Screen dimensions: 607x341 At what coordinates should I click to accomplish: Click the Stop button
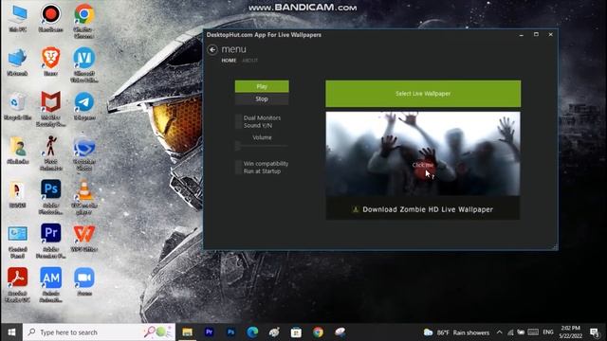click(x=262, y=99)
